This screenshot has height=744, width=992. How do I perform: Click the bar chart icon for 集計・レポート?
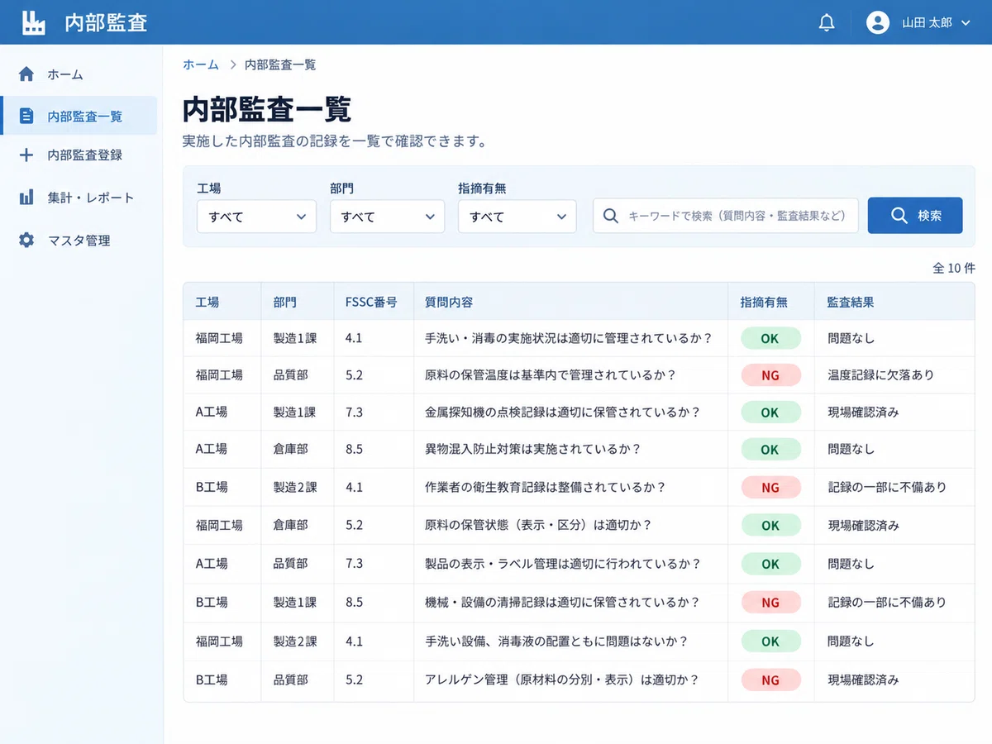(x=26, y=198)
